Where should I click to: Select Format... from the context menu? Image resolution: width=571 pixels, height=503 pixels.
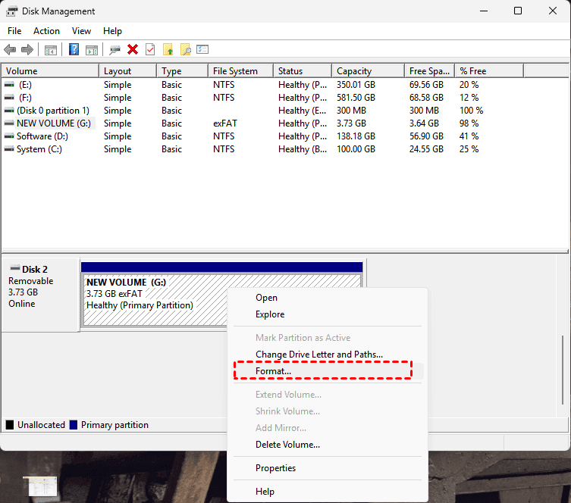point(273,371)
